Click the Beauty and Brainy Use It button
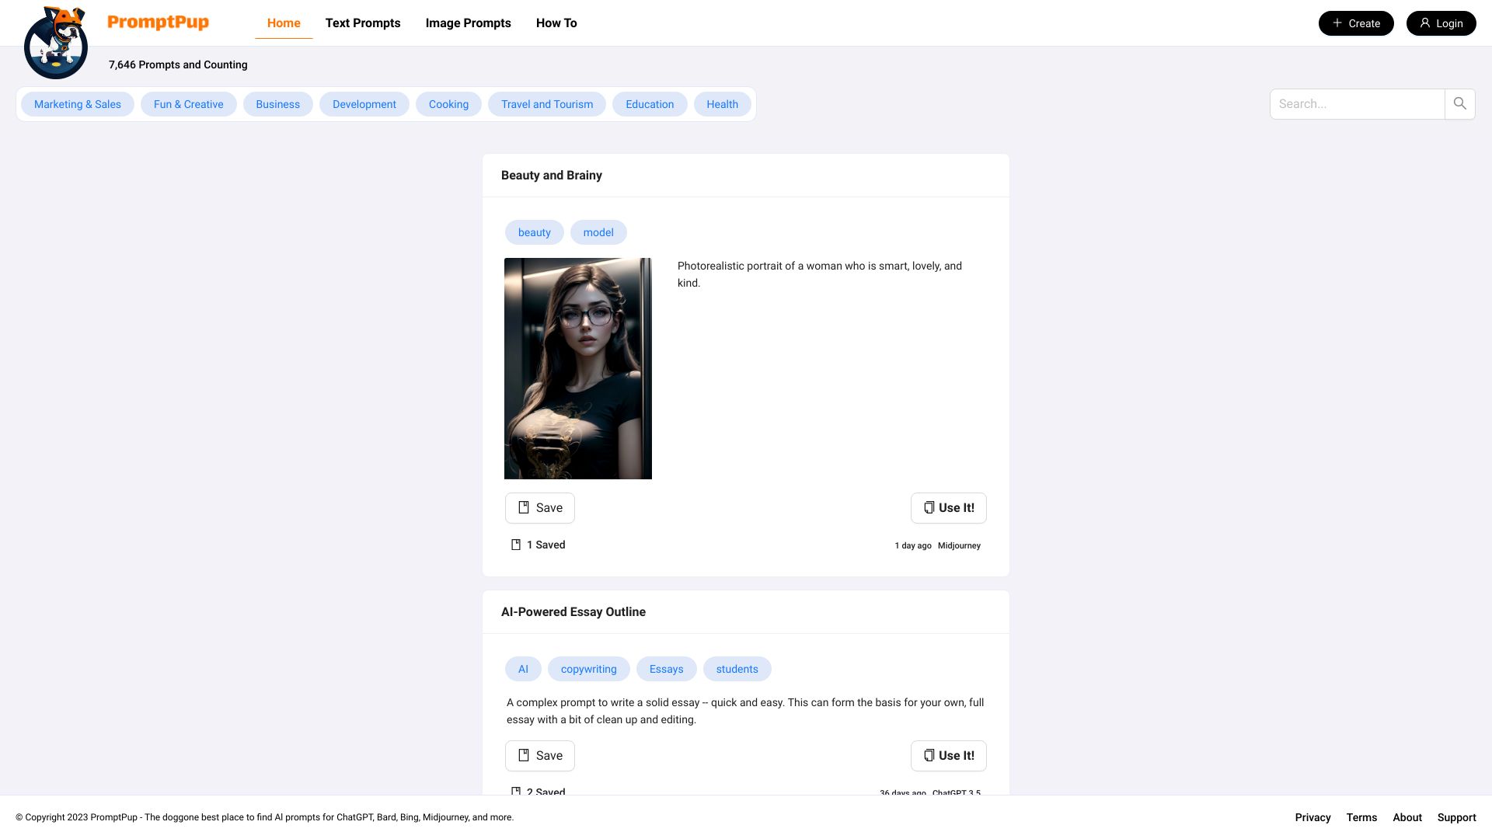This screenshot has height=839, width=1492. tap(948, 508)
